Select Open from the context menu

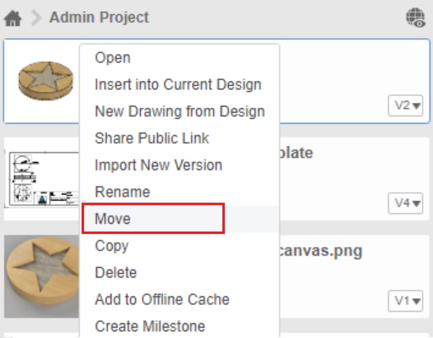[113, 57]
